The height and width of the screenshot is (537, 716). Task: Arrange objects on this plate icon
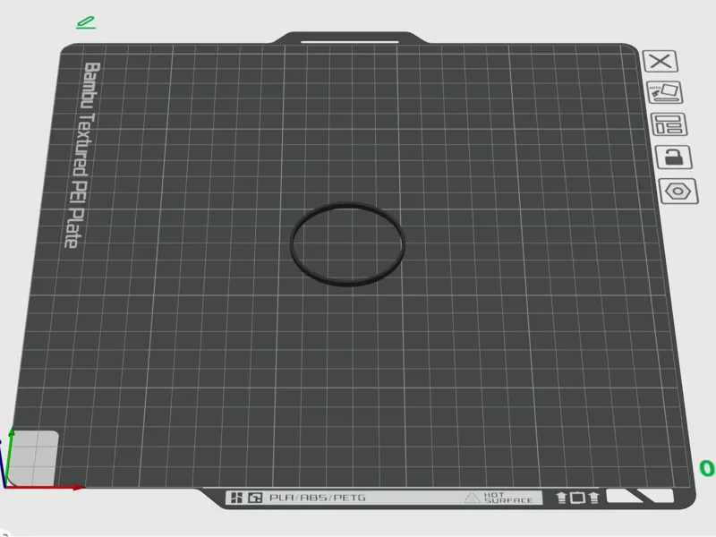(669, 124)
